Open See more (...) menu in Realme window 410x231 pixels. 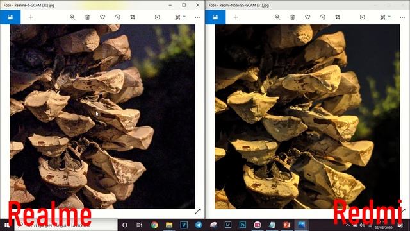click(197, 17)
